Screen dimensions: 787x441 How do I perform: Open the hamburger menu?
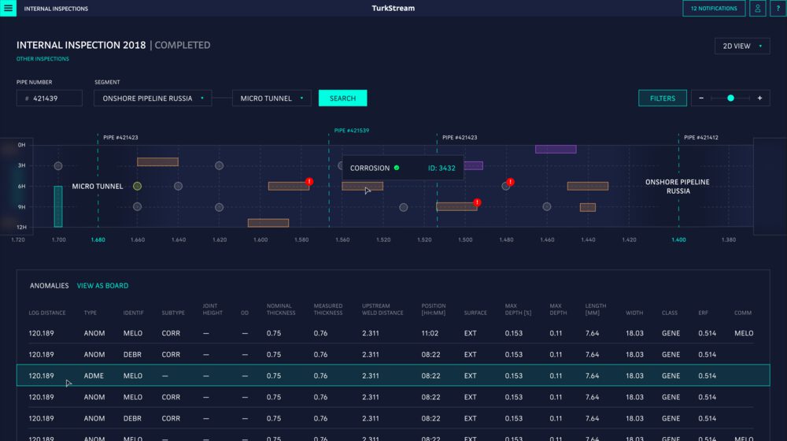(x=8, y=9)
